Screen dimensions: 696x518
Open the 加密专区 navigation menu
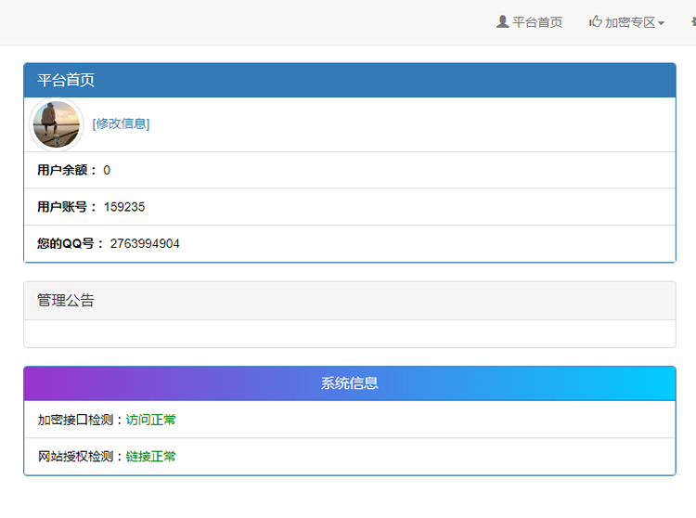pyautogui.click(x=630, y=22)
